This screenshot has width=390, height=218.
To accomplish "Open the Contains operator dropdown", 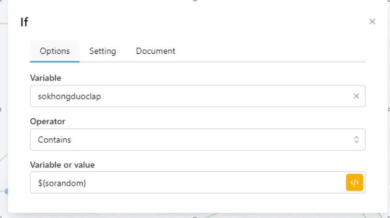I will [192, 140].
